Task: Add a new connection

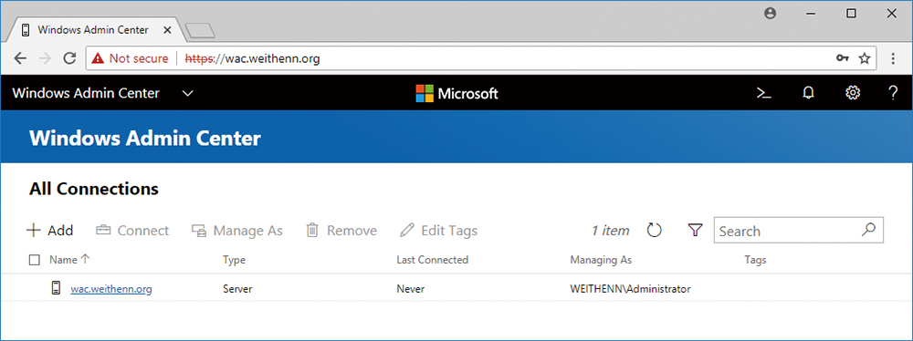Action: point(50,231)
